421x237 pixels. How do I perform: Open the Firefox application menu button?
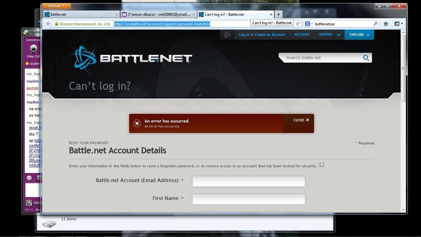(57, 6)
